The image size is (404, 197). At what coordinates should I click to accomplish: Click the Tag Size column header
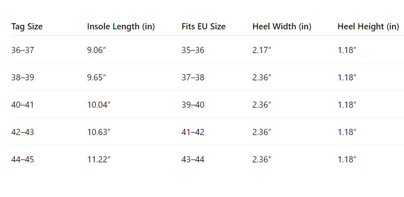tap(27, 27)
